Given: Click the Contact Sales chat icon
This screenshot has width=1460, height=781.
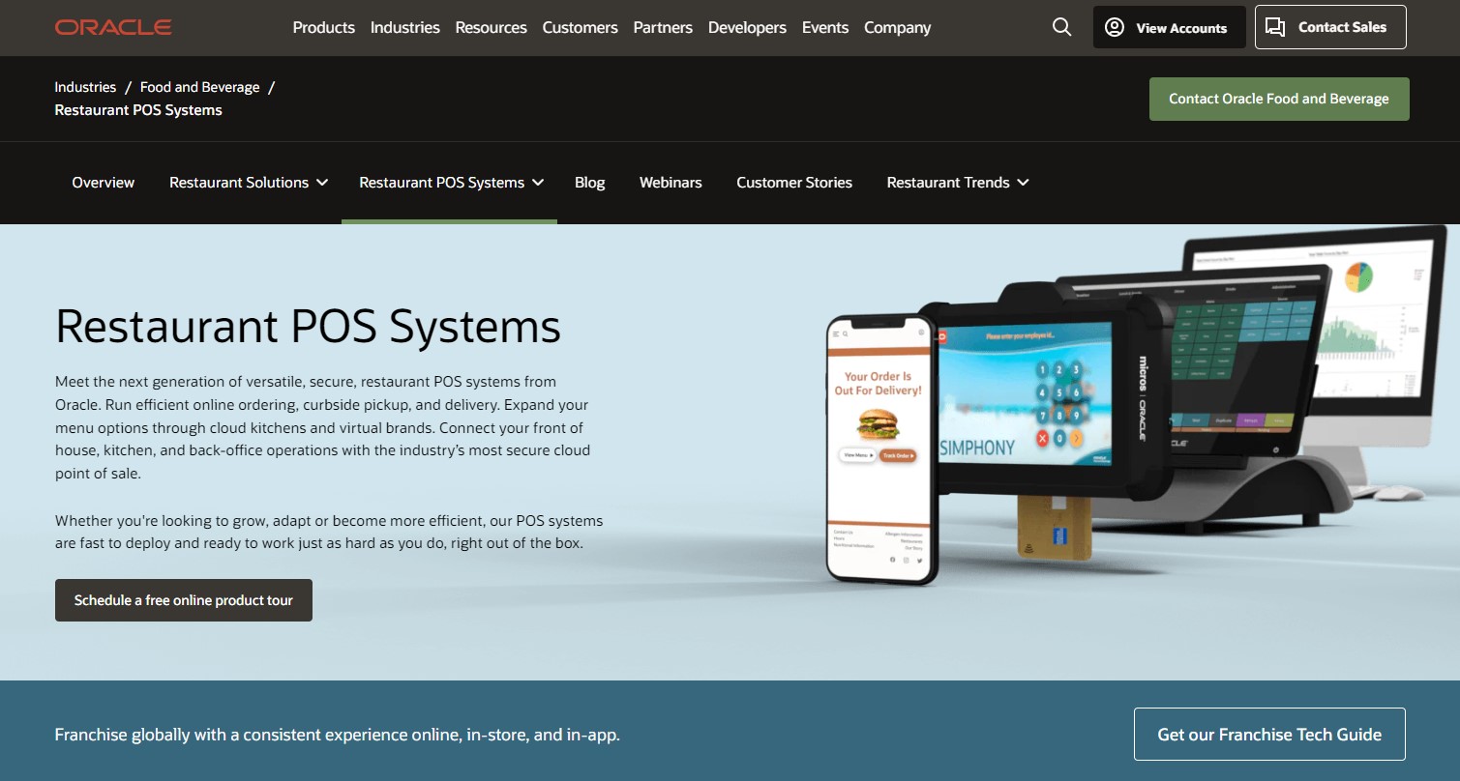Looking at the screenshot, I should pos(1275,27).
